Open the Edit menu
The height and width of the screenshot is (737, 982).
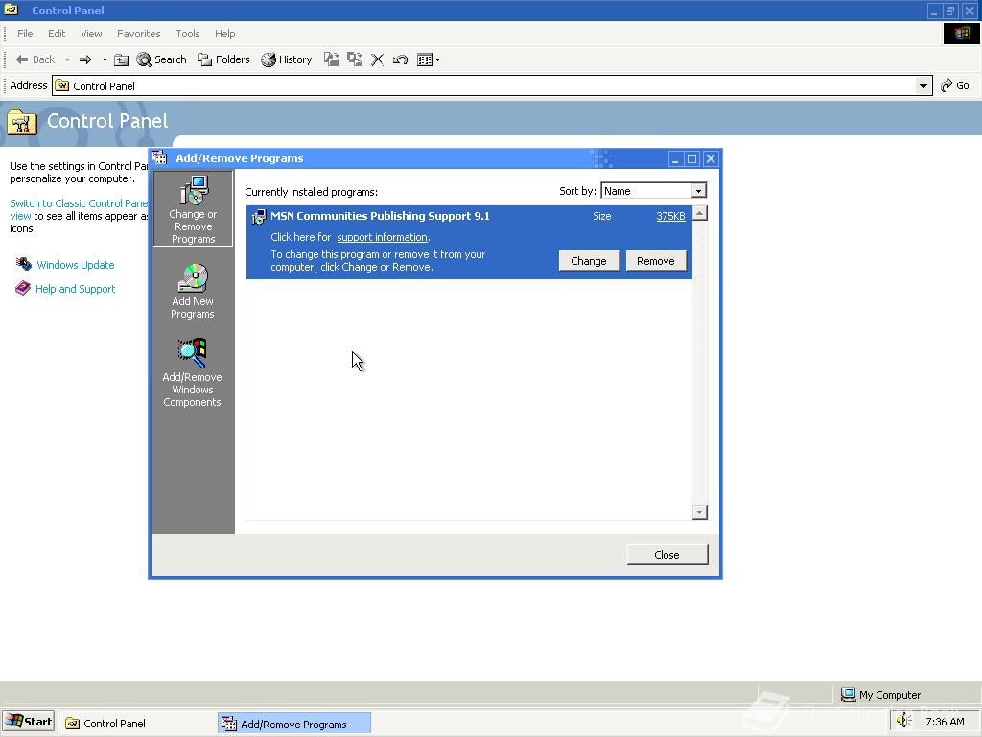57,34
